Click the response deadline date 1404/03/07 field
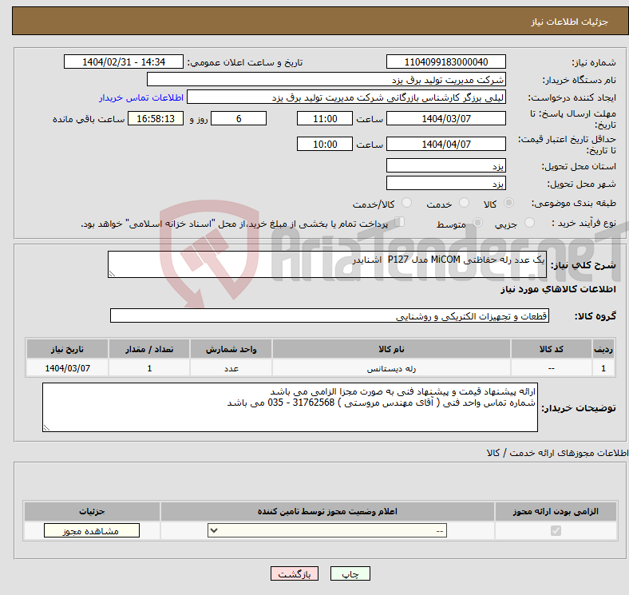The height and width of the screenshot is (595, 629). coord(445,118)
